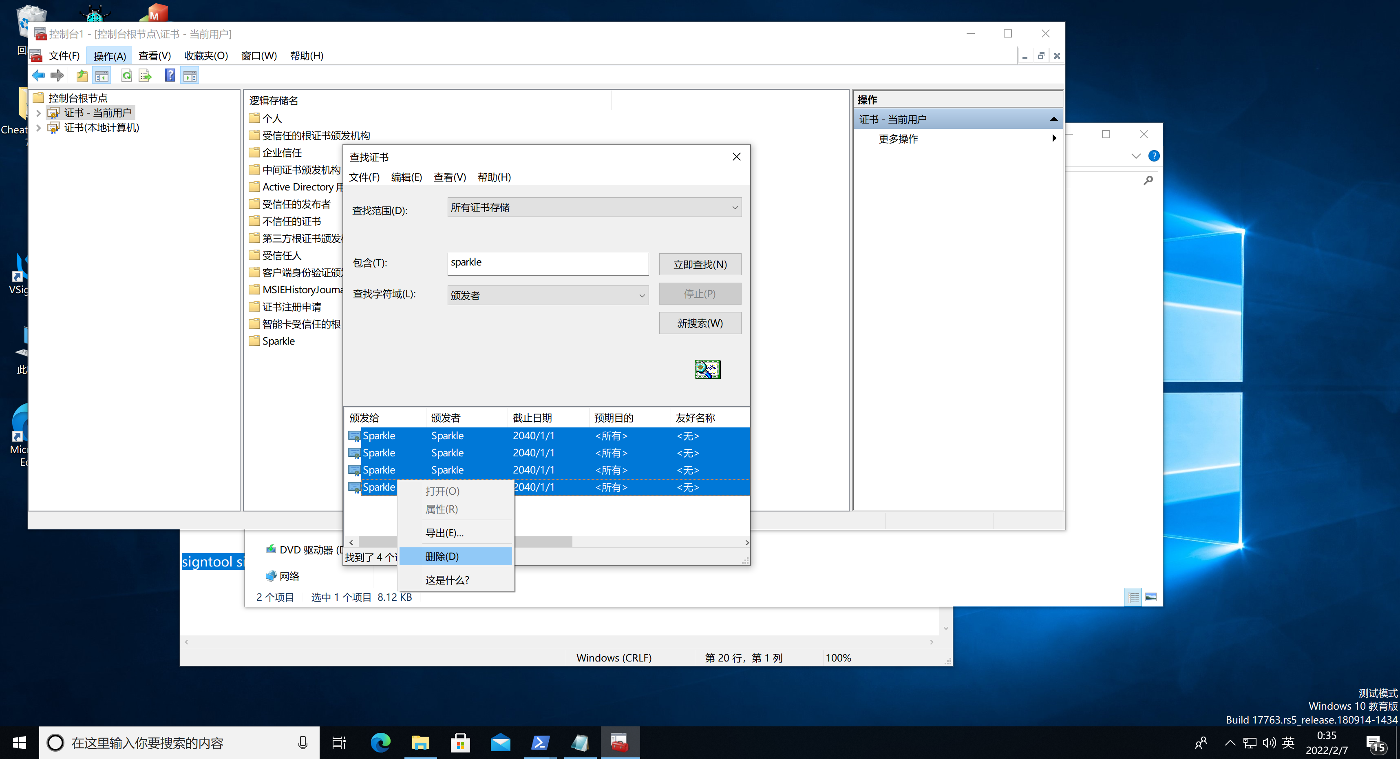Click the Refresh toolbar icon
The width and height of the screenshot is (1400, 759).
pos(126,75)
